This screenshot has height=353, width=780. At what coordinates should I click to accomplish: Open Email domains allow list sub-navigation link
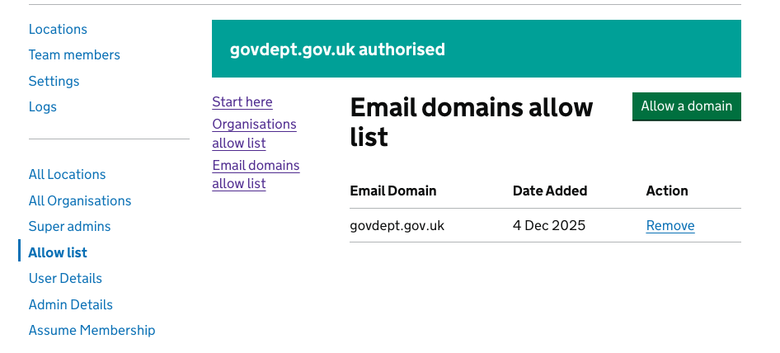(256, 174)
